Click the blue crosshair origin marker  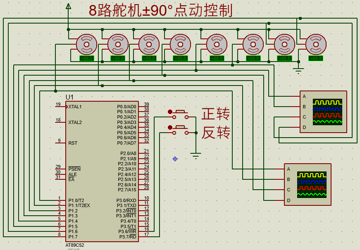pyautogui.click(x=175, y=158)
